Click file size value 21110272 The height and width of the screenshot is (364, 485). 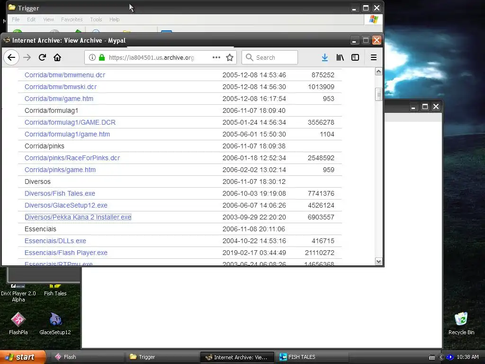pos(320,253)
